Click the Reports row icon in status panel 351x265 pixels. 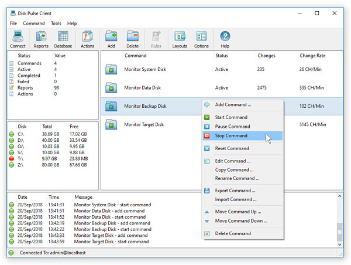point(12,88)
